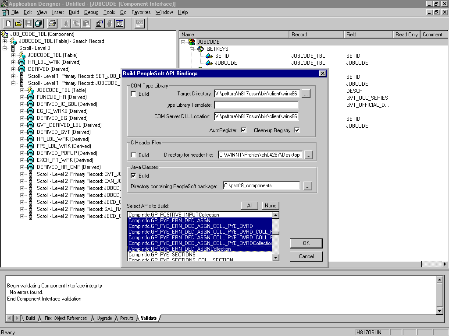
Task: Click the OK button in the bindings dialog
Action: coord(306,243)
